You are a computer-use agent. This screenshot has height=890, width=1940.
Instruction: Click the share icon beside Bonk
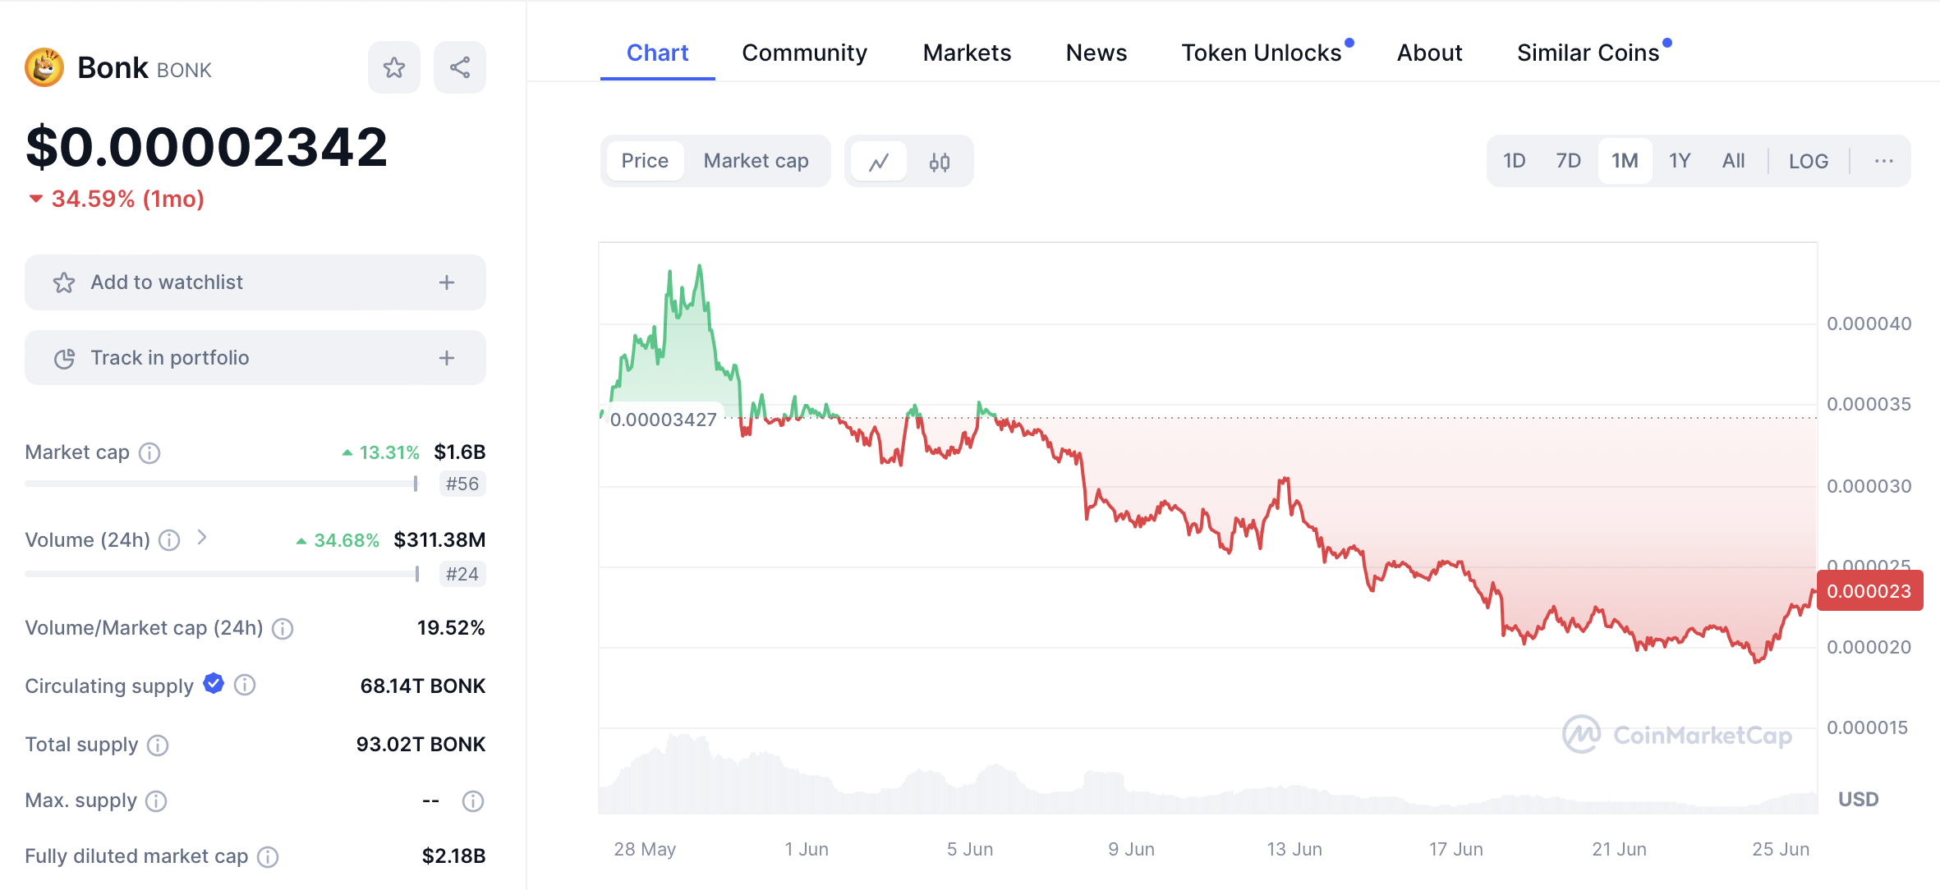click(460, 67)
